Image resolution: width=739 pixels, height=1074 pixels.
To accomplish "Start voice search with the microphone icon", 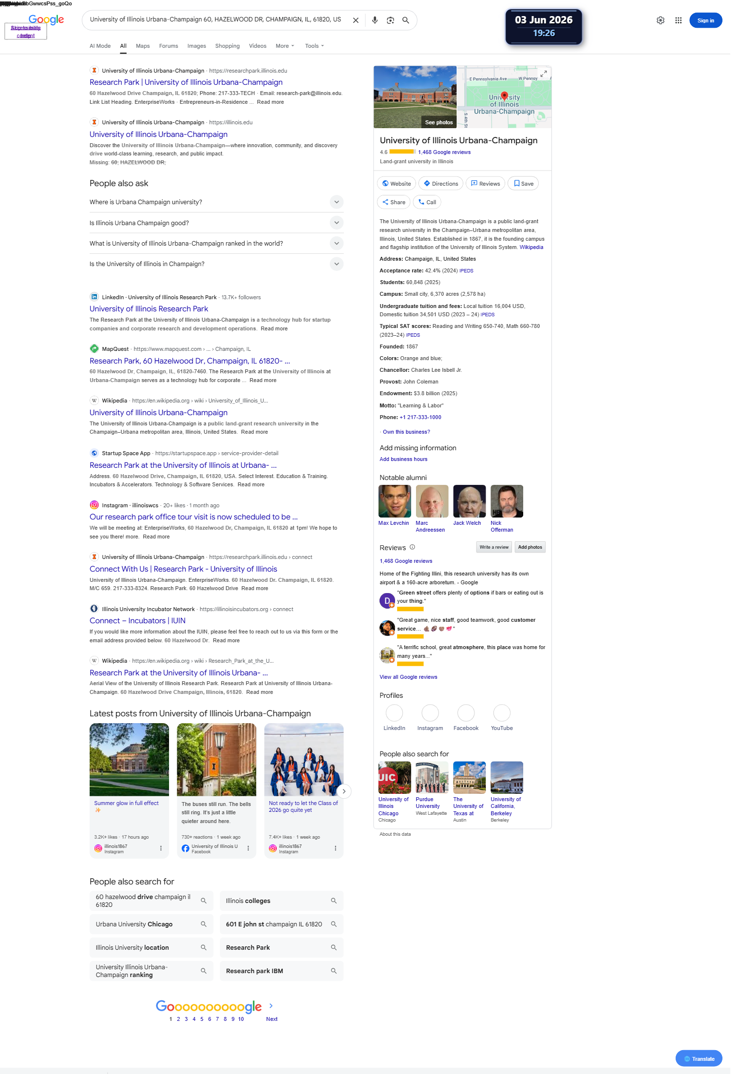I will point(375,20).
